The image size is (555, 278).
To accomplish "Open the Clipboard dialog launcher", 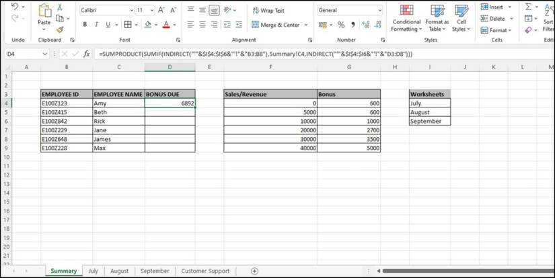I will 72,40.
